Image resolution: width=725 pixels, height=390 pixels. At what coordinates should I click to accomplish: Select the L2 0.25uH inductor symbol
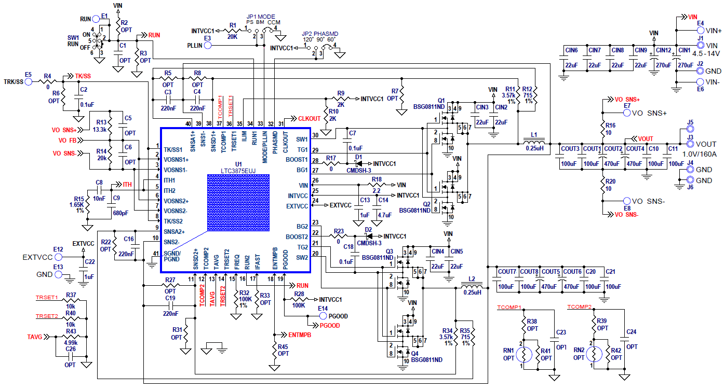(472, 287)
